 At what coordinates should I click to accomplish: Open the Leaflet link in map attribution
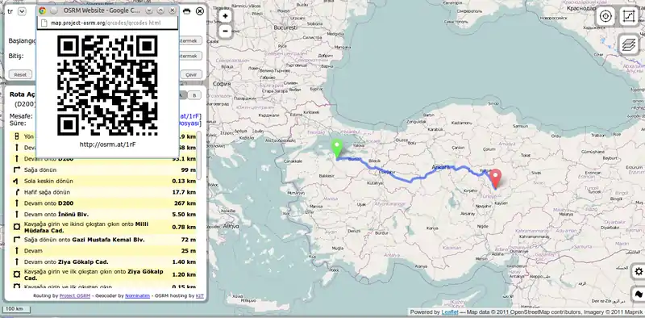coord(450,312)
